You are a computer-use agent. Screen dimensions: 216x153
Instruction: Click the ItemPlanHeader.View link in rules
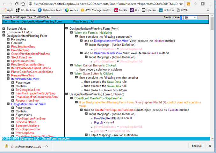click(x=108, y=53)
